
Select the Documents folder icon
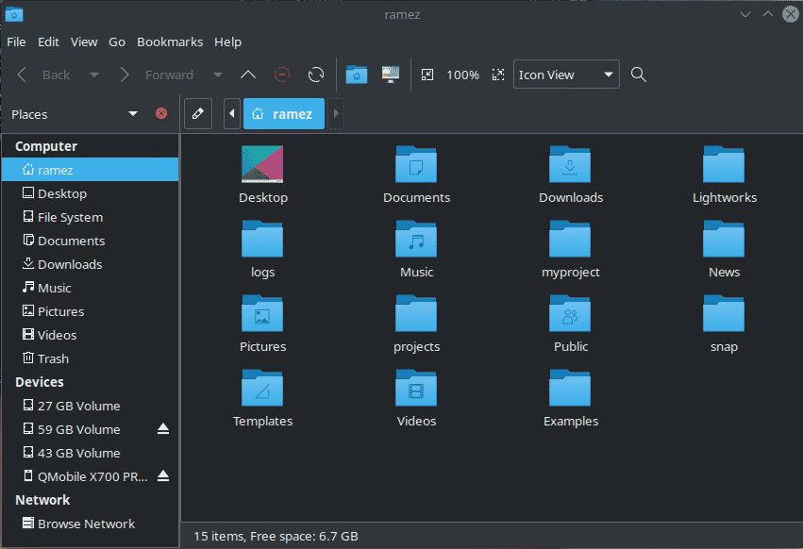pos(416,164)
